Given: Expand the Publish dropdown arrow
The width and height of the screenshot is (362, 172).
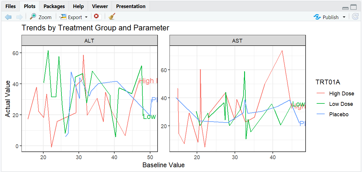Looking at the screenshot, I should pos(344,17).
